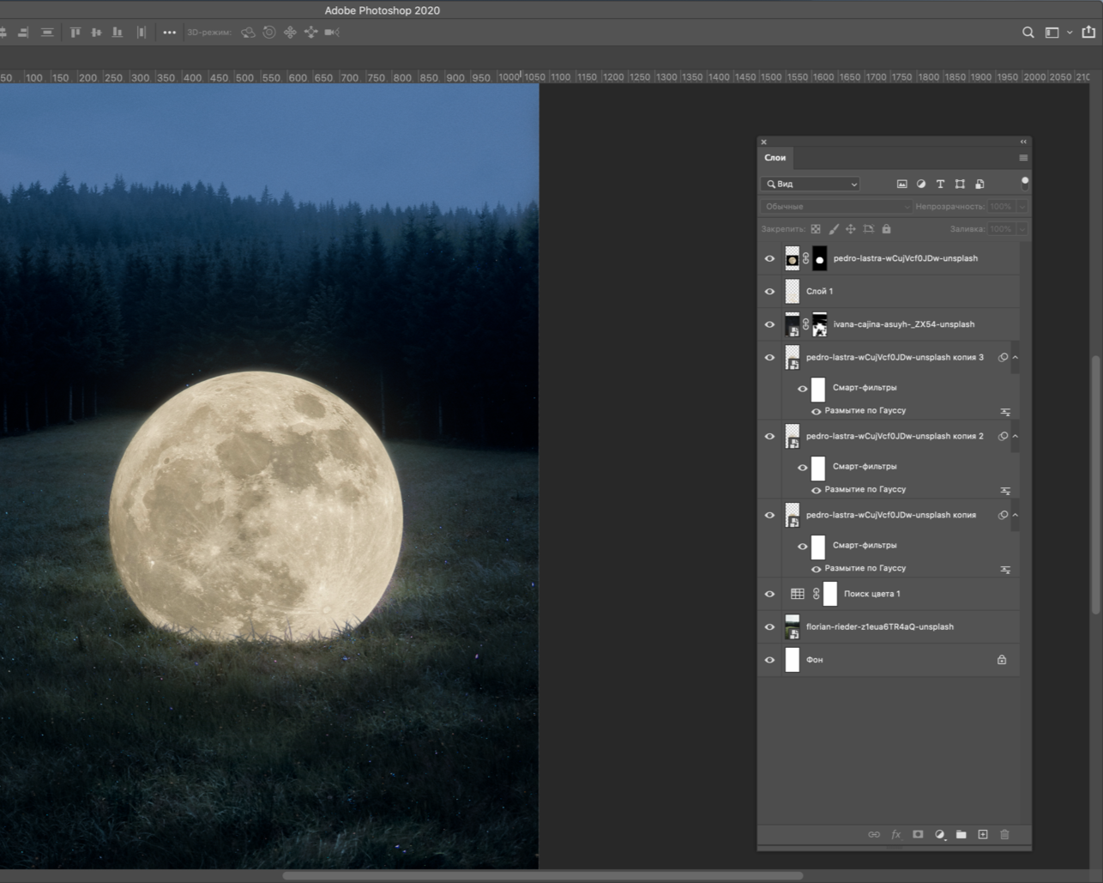Open the Слои panel options menu
This screenshot has height=883, width=1103.
point(1022,158)
